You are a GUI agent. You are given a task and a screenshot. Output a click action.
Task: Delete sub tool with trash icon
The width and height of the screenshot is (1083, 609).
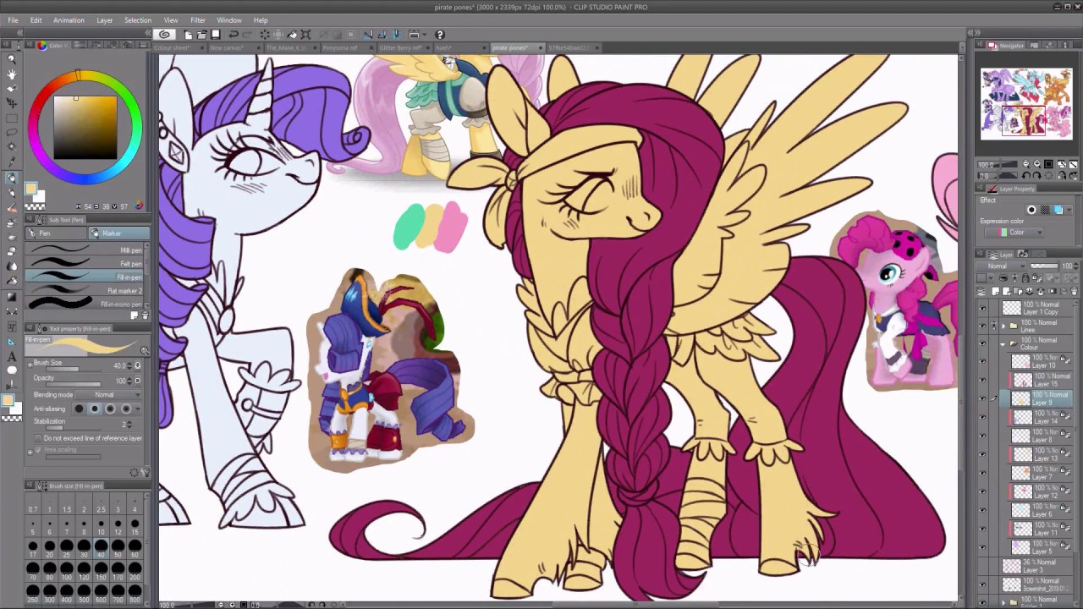[145, 315]
